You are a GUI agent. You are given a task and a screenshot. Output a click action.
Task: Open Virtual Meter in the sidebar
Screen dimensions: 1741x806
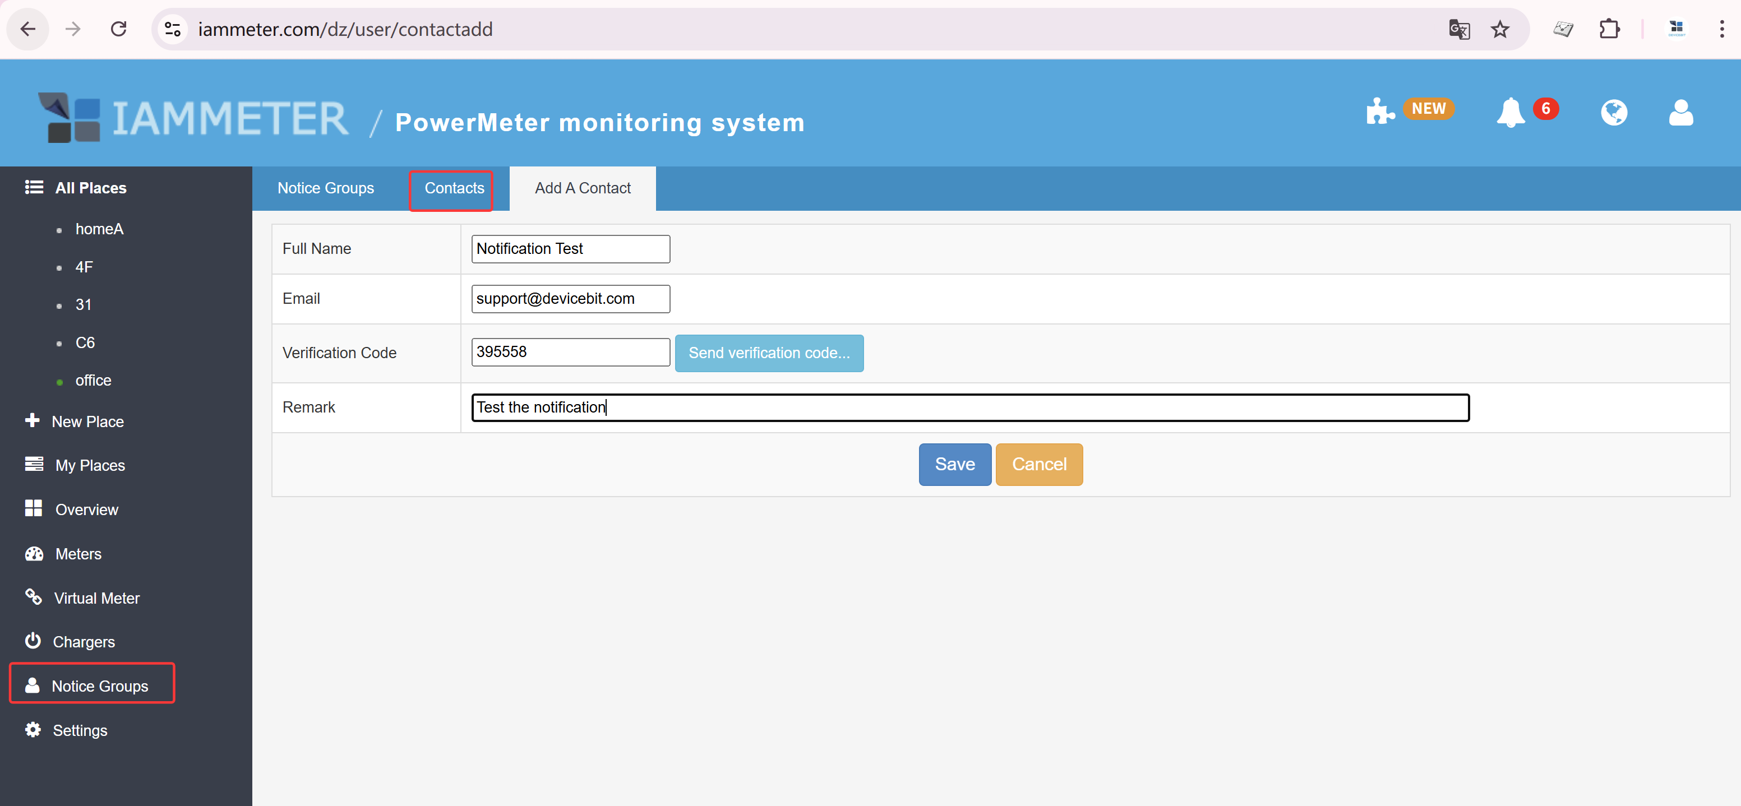coord(96,597)
